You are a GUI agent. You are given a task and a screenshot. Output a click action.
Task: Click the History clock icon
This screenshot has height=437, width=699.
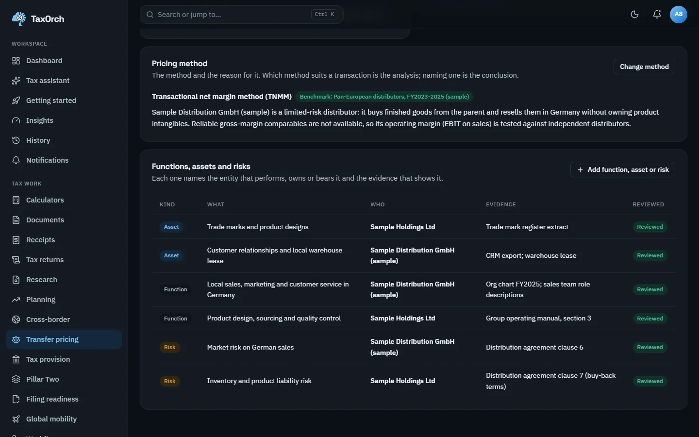pos(16,140)
